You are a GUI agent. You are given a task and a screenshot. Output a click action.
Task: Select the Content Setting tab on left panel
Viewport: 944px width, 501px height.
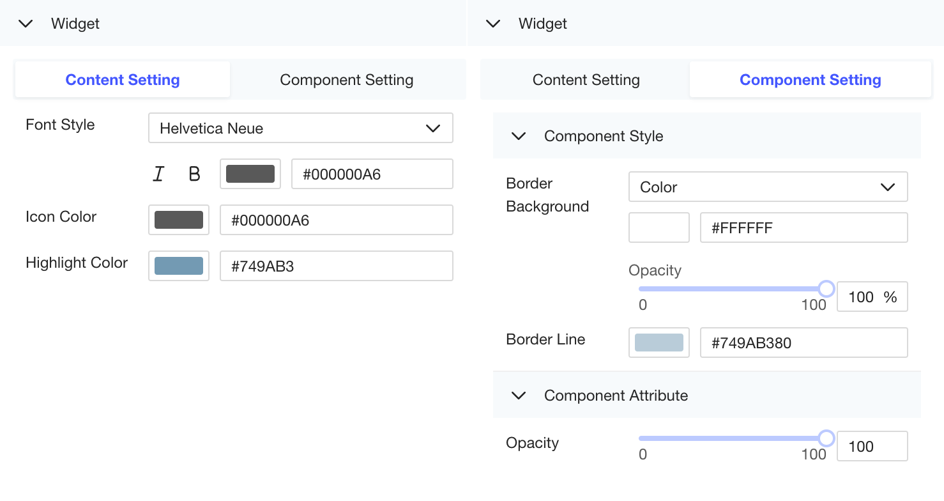(122, 79)
